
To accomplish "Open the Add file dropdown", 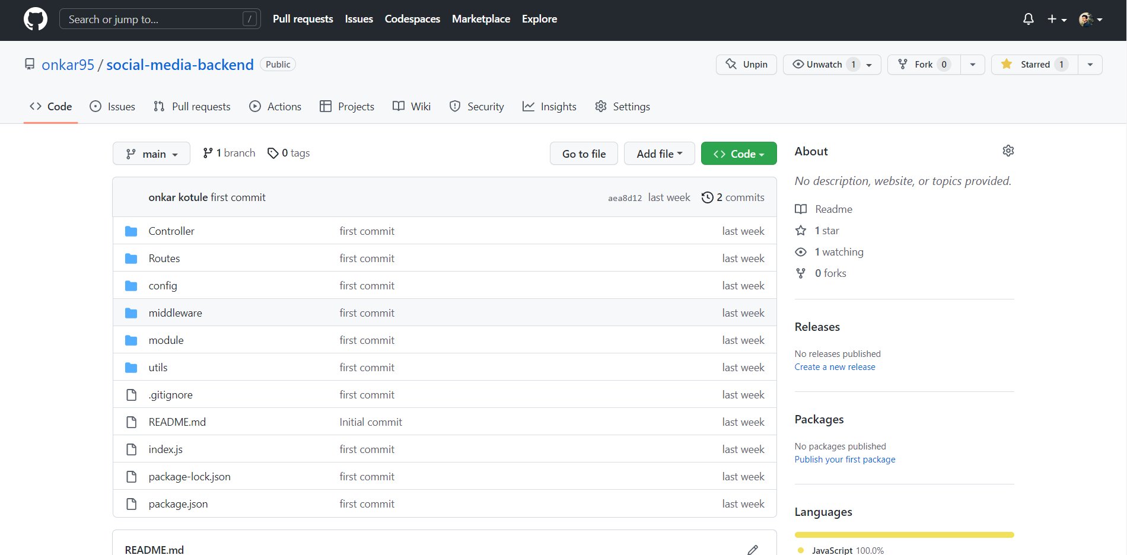I will click(659, 154).
